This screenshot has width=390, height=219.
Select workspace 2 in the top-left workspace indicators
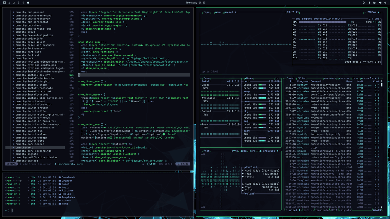click(14, 3)
